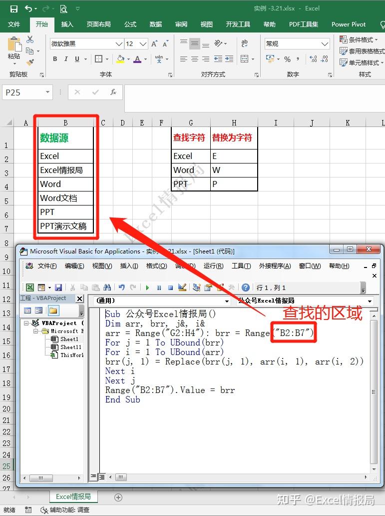
Task: Open the font color dropdown arrow
Action: point(145,59)
